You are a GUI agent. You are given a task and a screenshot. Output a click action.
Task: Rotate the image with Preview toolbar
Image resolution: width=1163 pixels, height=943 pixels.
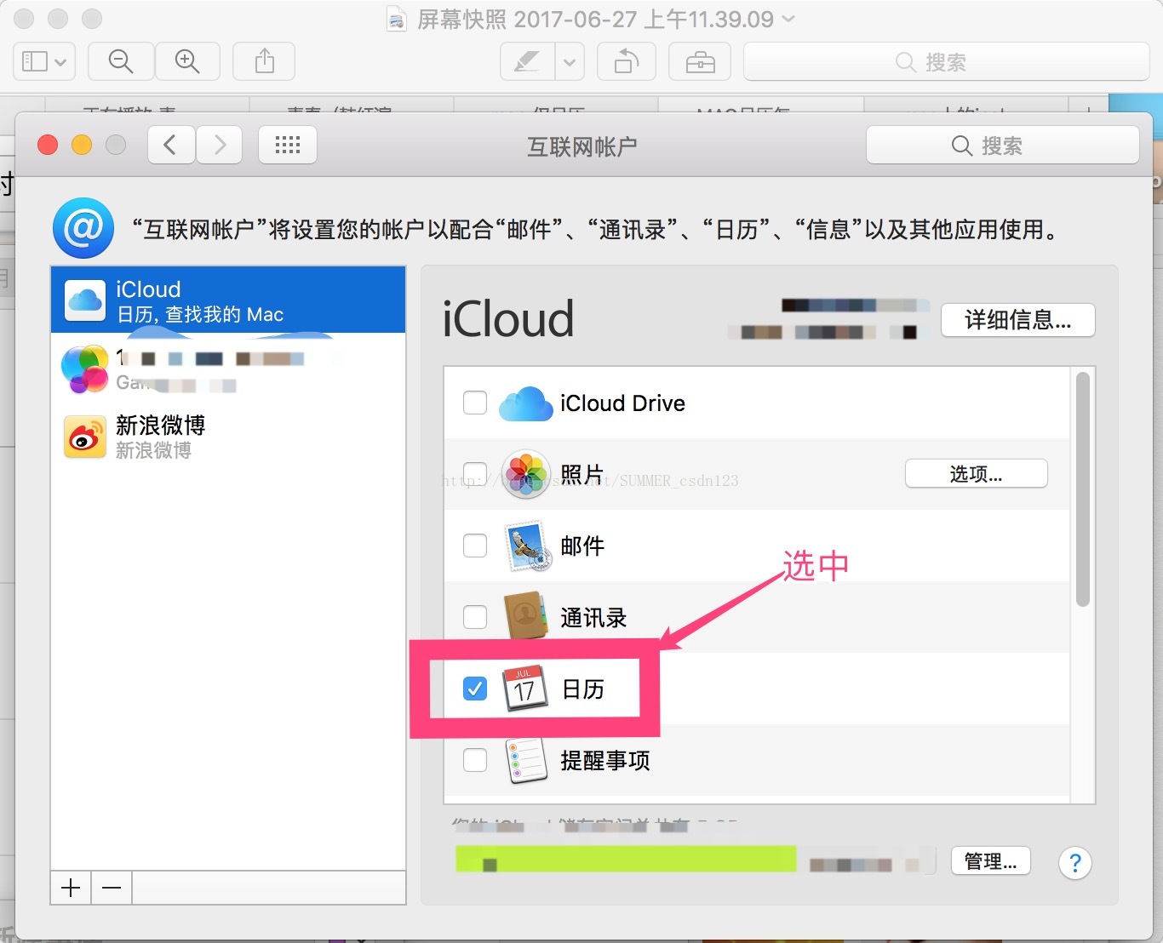click(627, 61)
